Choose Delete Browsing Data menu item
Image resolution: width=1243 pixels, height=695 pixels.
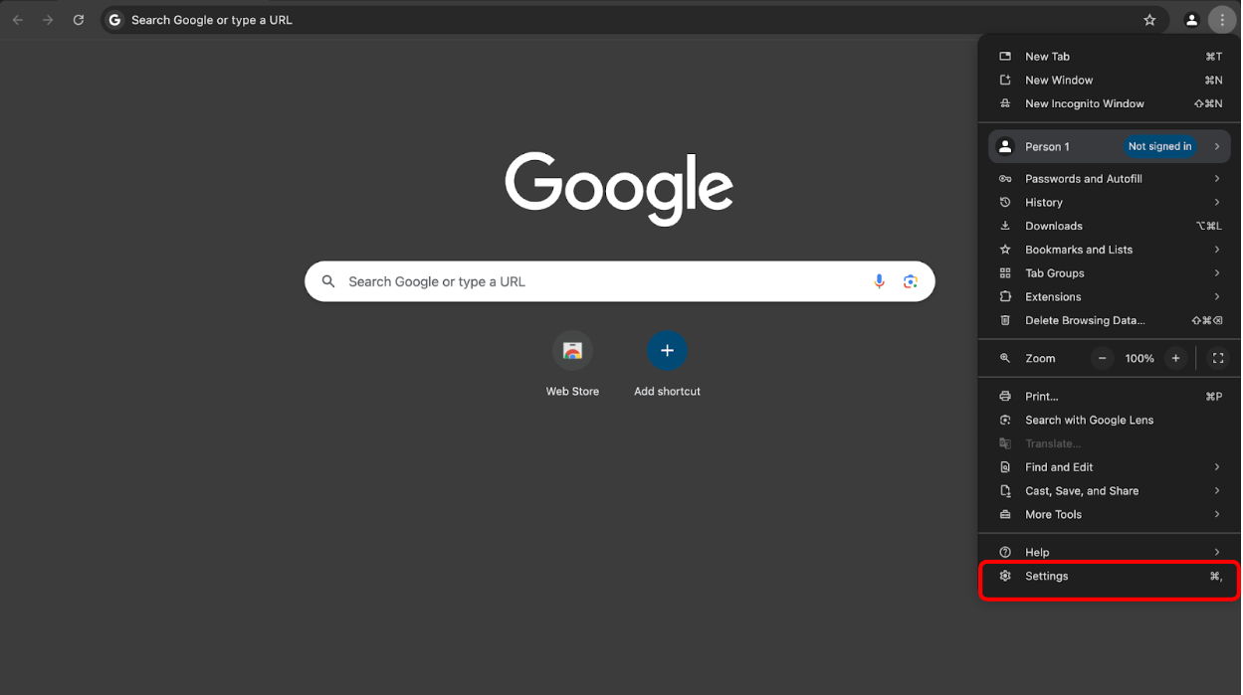pyautogui.click(x=1110, y=320)
